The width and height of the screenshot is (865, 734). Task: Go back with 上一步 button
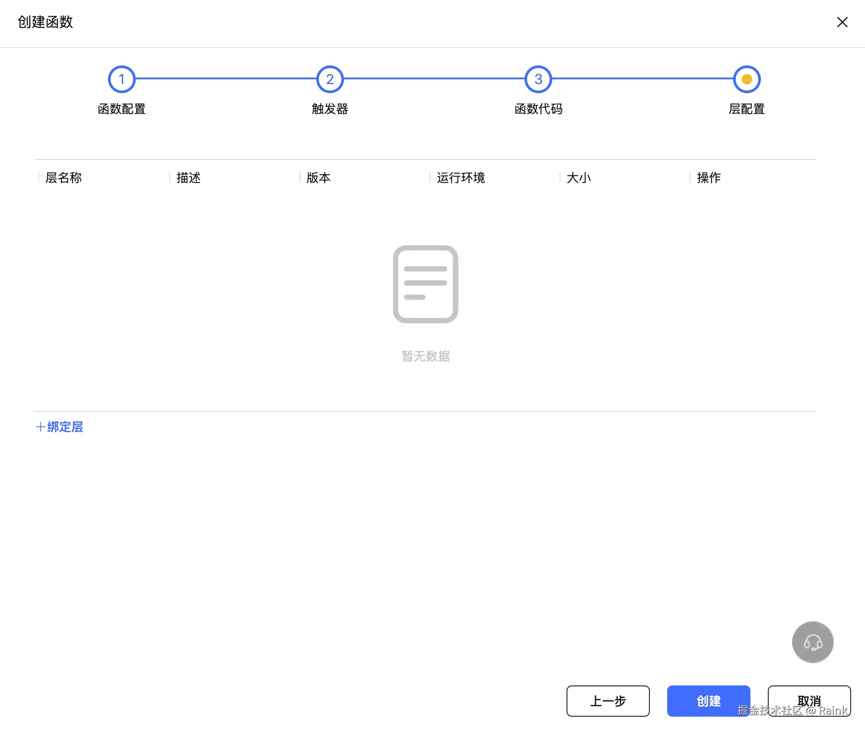pyautogui.click(x=608, y=701)
